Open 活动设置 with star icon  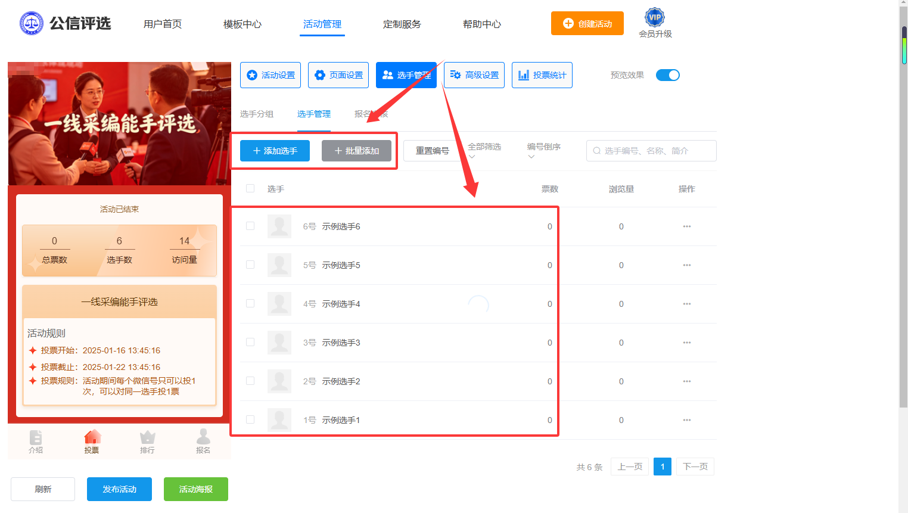pyautogui.click(x=270, y=75)
